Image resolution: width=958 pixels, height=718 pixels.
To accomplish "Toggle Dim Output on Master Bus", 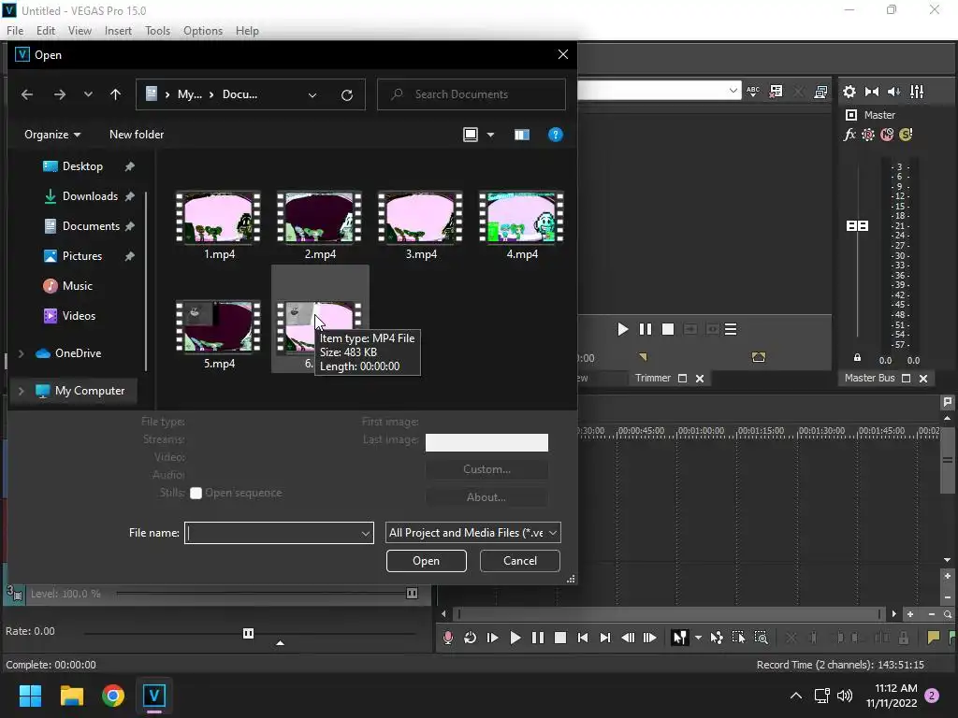I will (893, 92).
